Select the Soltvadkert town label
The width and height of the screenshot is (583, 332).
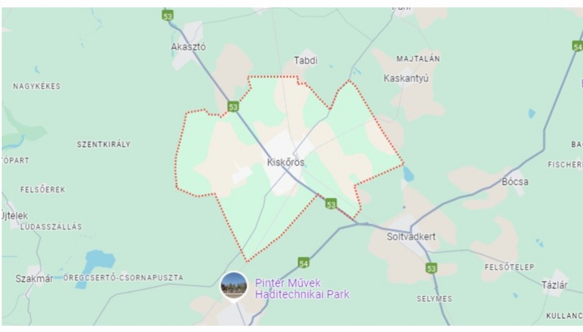tap(411, 237)
